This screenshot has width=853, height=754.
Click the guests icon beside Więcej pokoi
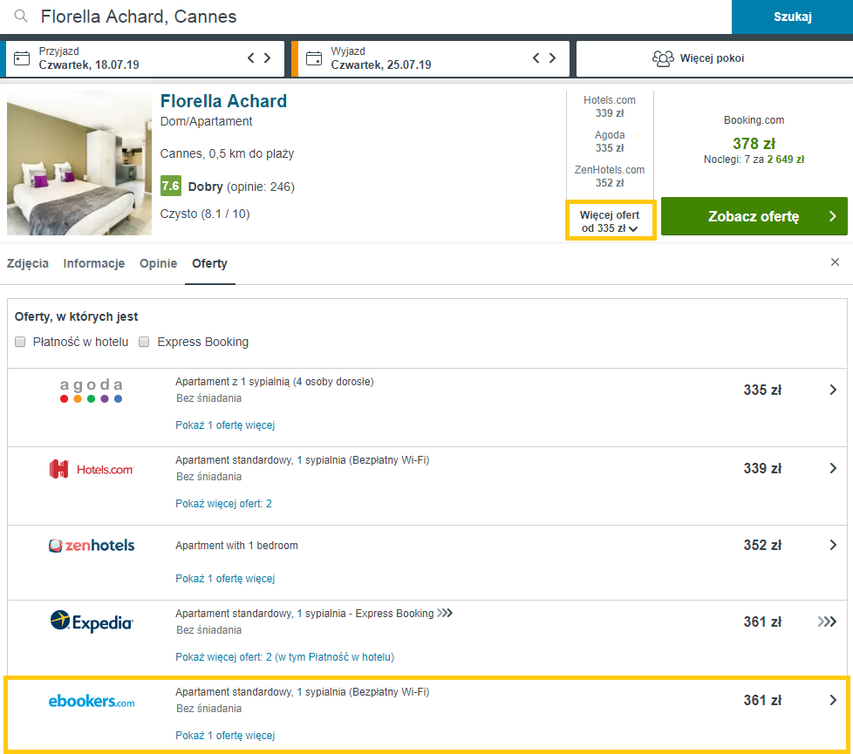pyautogui.click(x=663, y=58)
